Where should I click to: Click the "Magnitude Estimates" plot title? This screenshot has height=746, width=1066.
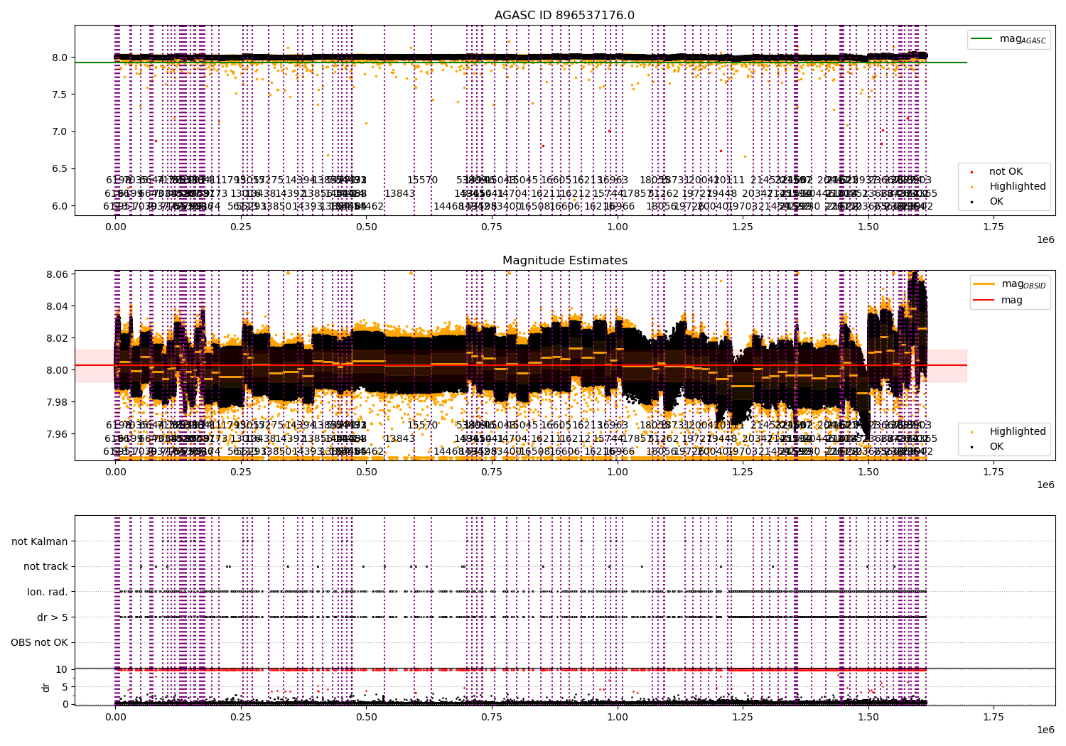coord(564,261)
